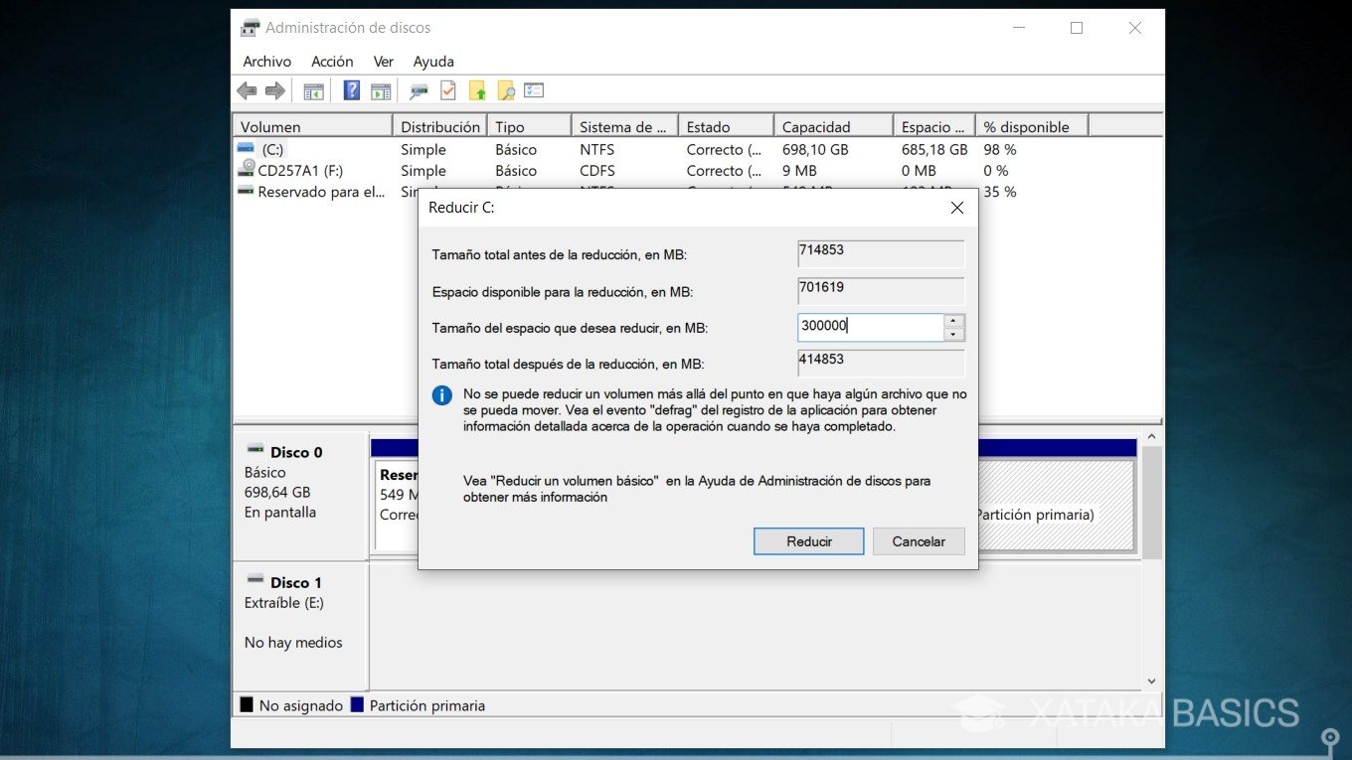Show the action pane using its toolbar icon

click(x=381, y=90)
